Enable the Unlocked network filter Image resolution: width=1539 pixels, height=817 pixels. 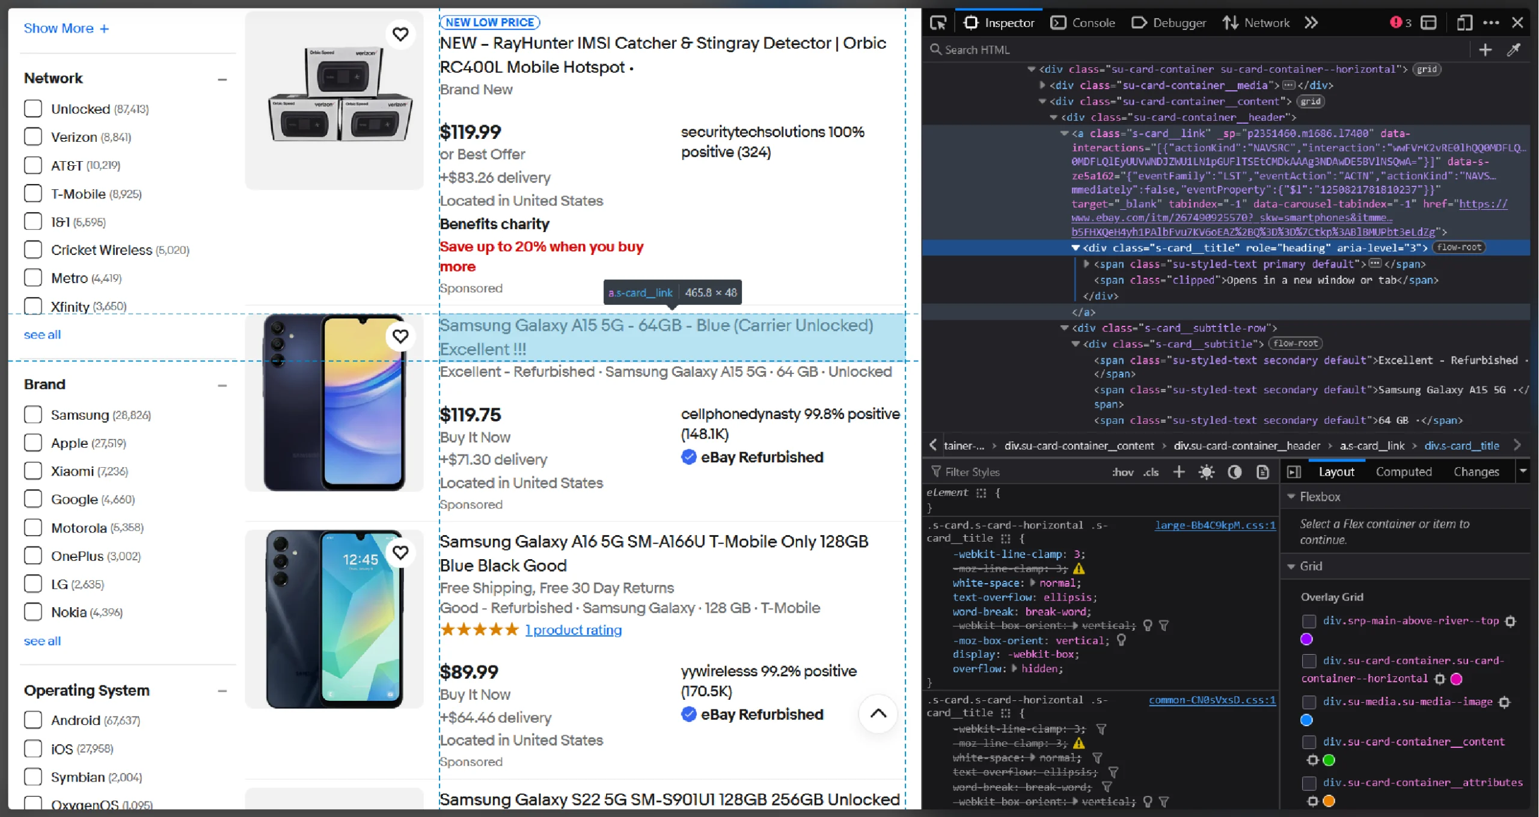[x=32, y=108]
